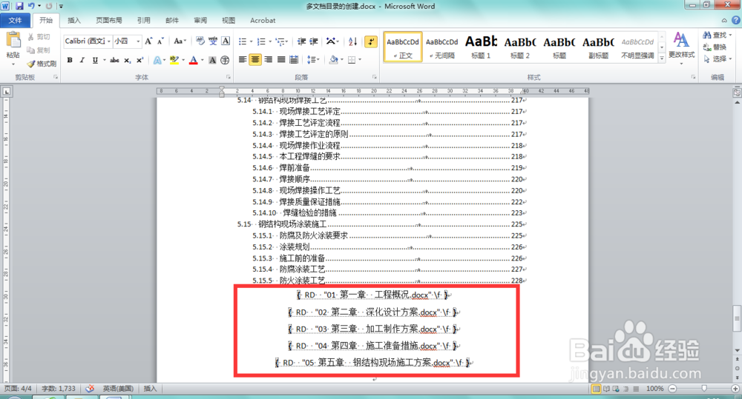The image size is (742, 399).
Task: Apply the Heading 1 style
Action: (481, 47)
